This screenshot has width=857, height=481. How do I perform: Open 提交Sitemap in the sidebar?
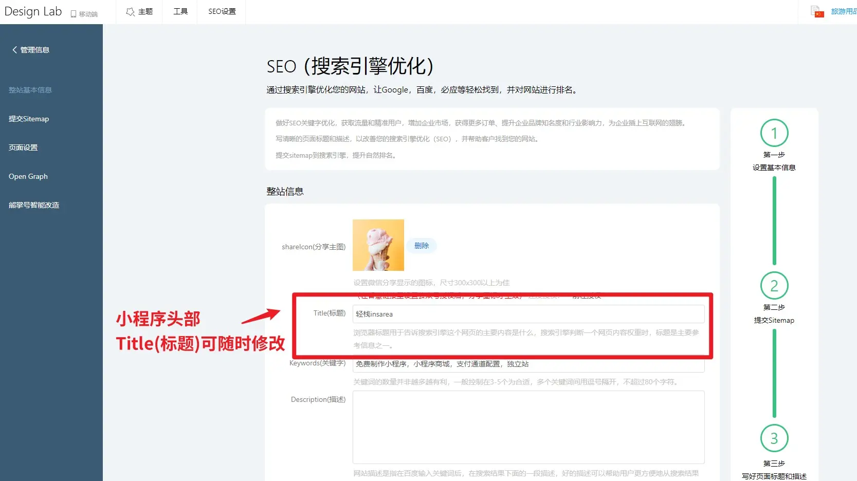click(29, 119)
